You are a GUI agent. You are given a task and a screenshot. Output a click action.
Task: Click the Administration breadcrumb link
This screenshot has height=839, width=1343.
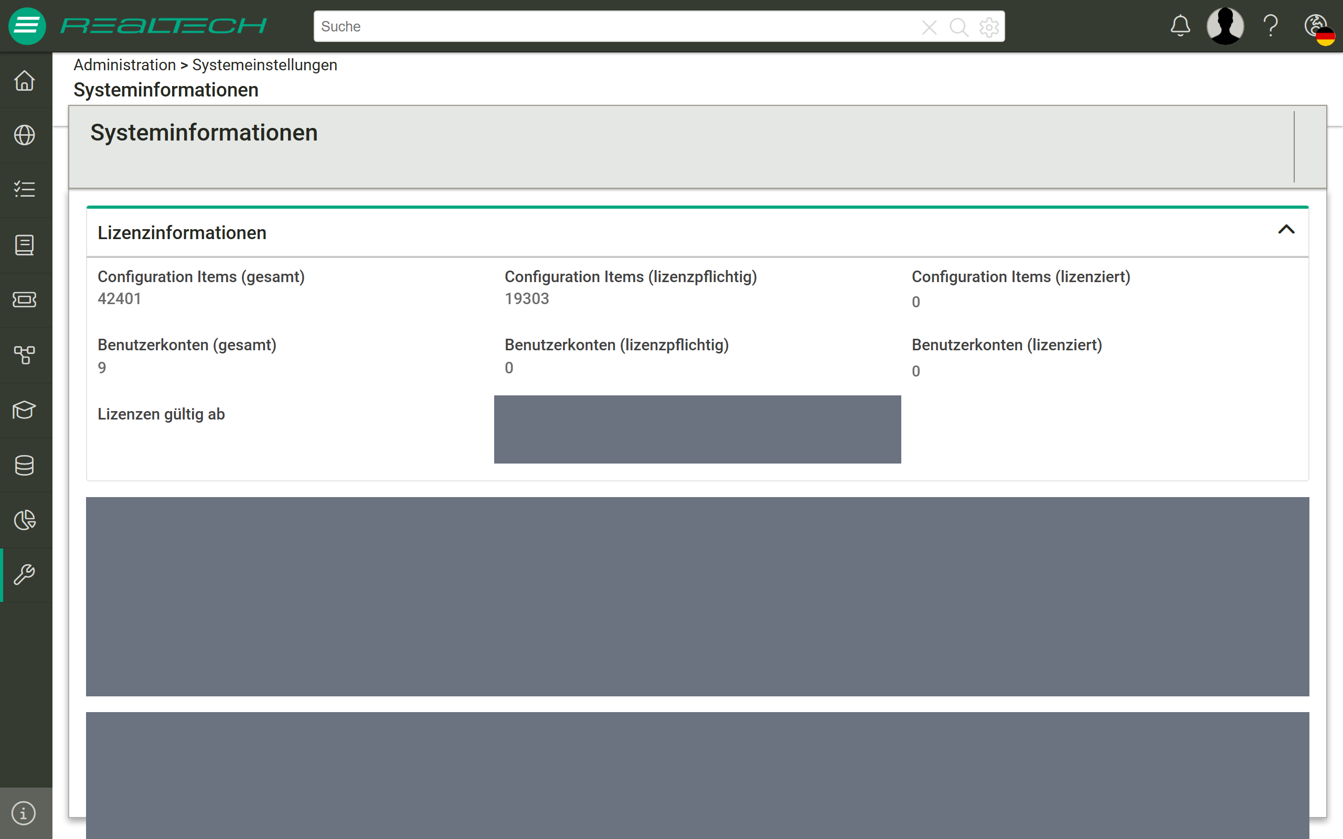(125, 65)
